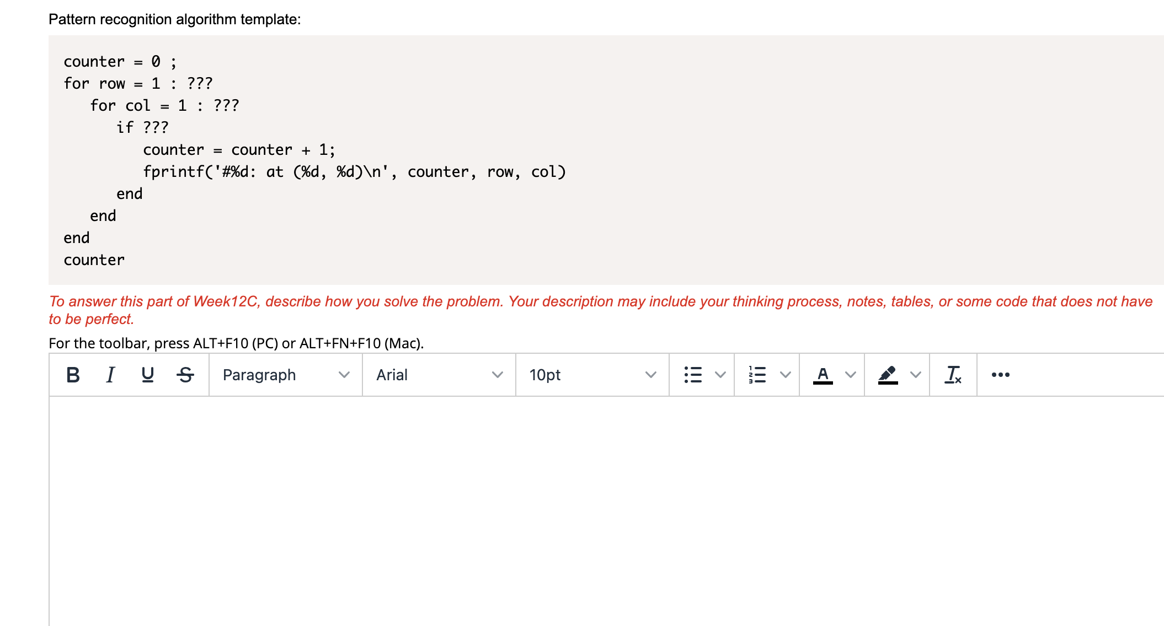Expand numbered list style options arrow

(x=786, y=375)
